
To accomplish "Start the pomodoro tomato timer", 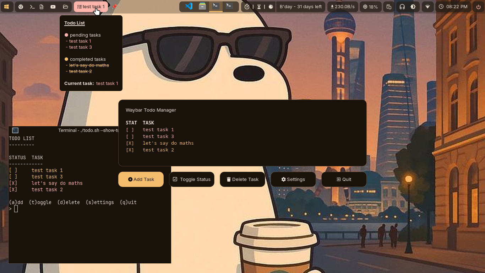I will 271,7.
